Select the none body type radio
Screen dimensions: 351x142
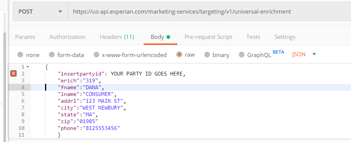[20, 55]
